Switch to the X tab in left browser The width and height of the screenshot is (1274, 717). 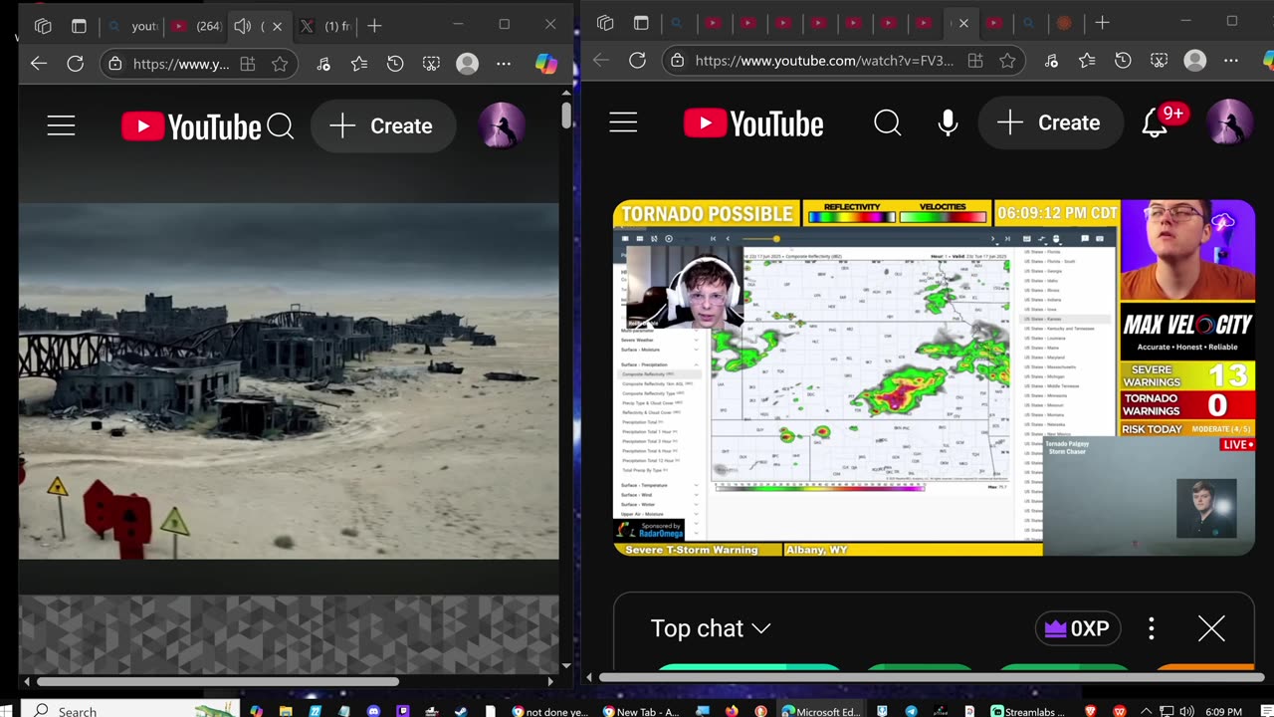pos(325,26)
